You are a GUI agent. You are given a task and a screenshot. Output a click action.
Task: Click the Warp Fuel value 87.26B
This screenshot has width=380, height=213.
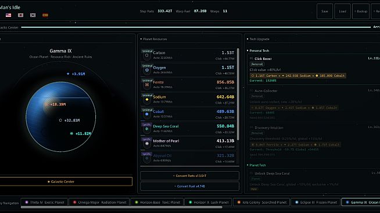pyautogui.click(x=200, y=11)
